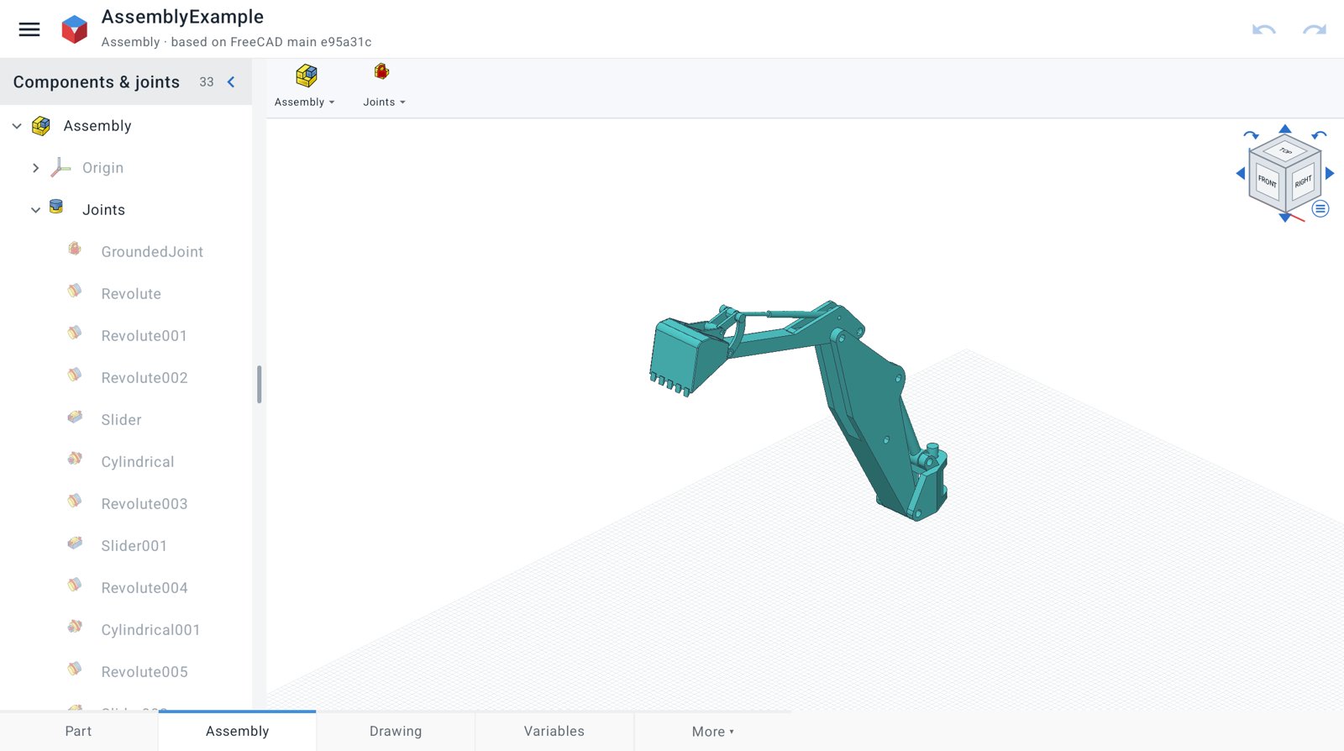Open the More dropdown menu
Image resolution: width=1344 pixels, height=751 pixels.
coord(712,732)
